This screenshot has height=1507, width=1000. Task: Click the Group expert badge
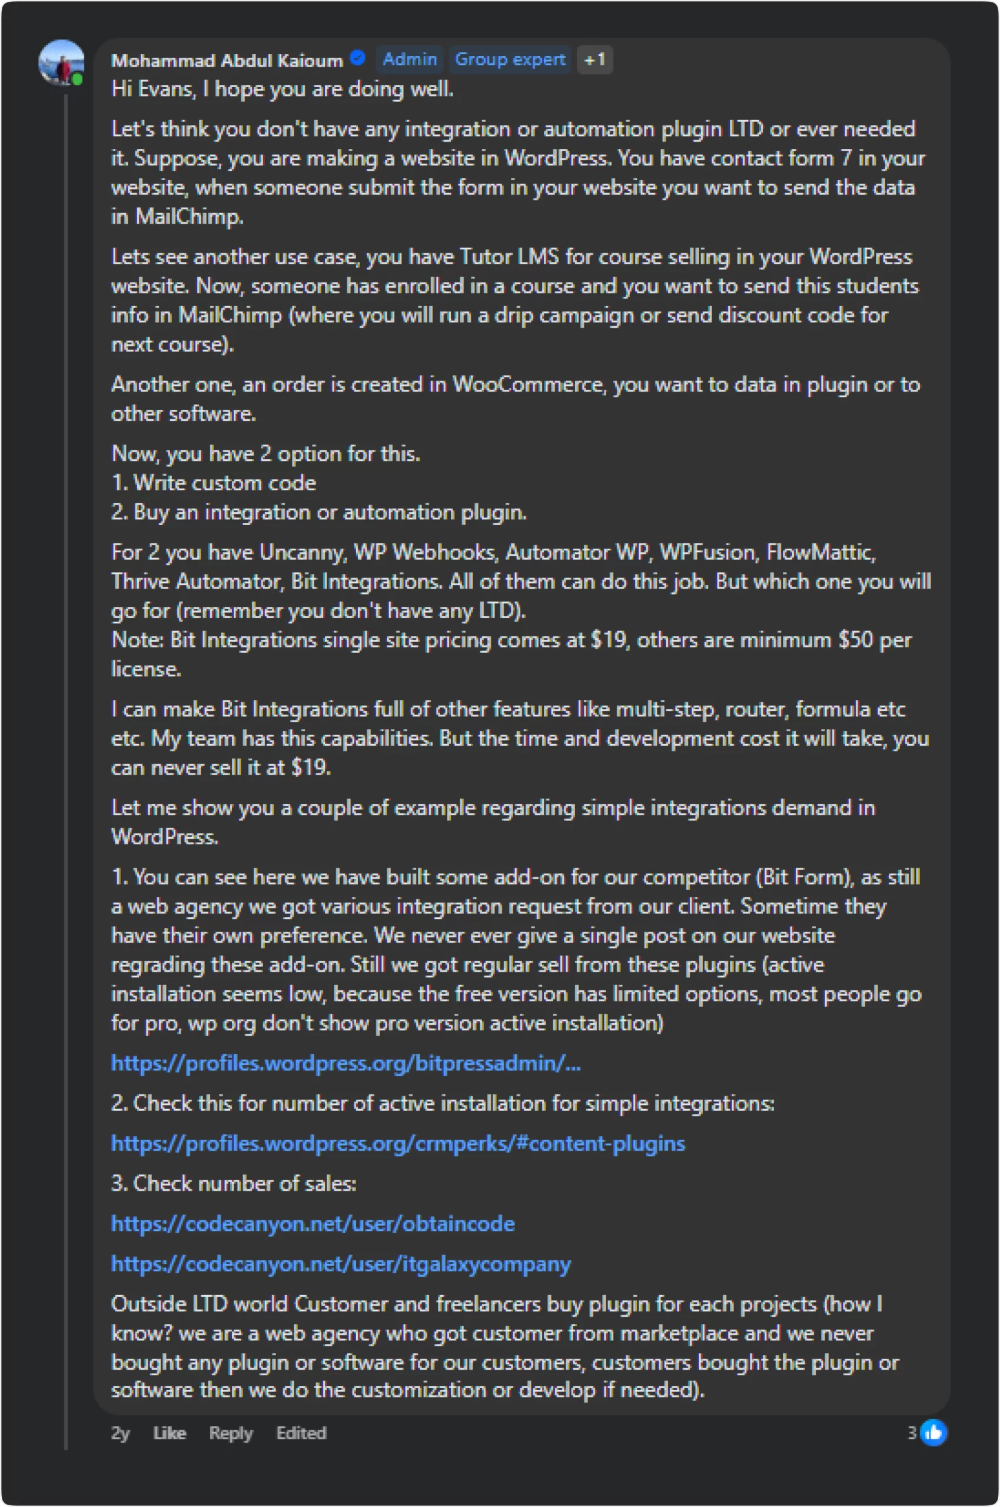pyautogui.click(x=510, y=59)
